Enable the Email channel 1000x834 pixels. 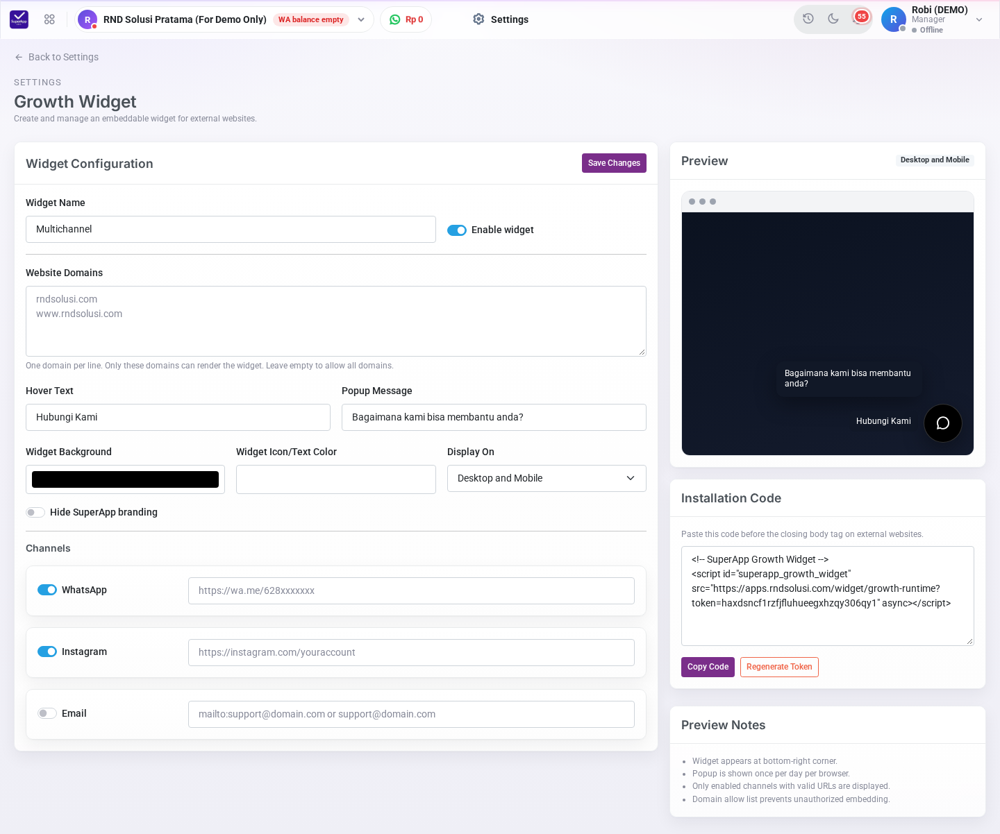[x=47, y=713]
